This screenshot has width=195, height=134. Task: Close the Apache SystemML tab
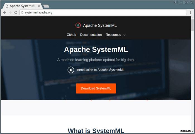tap(39, 6)
